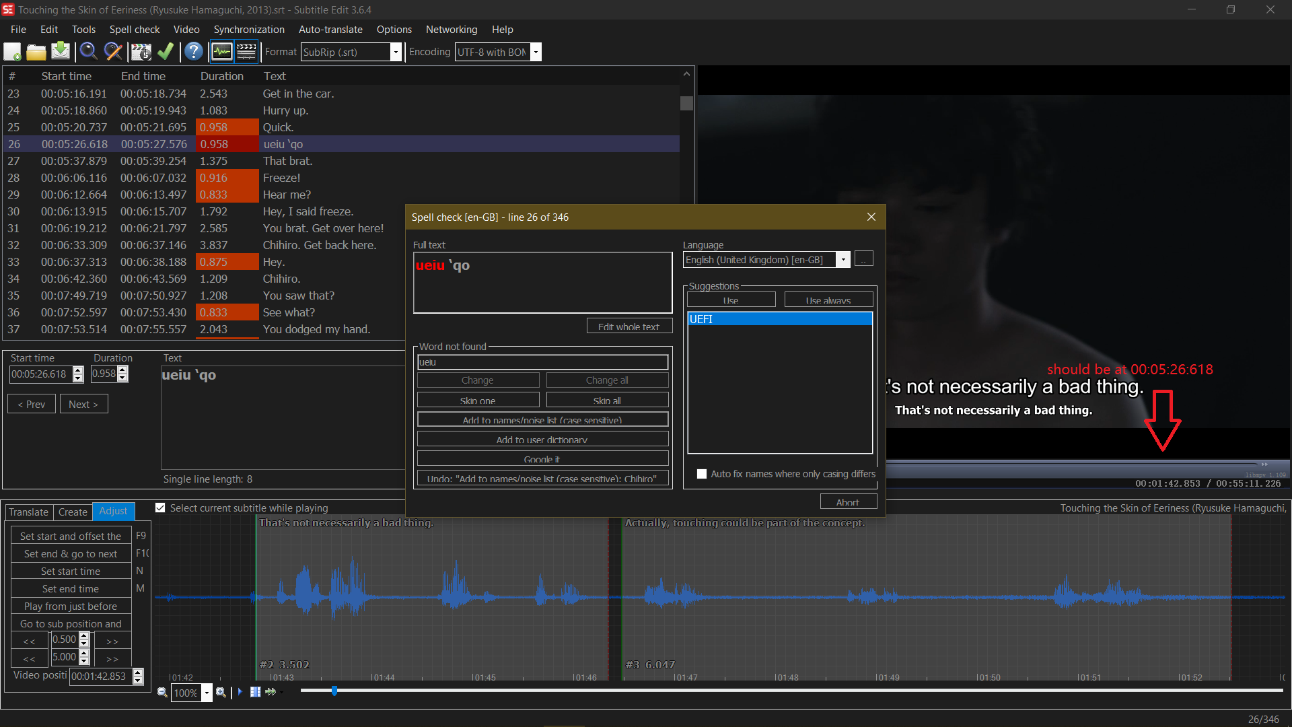This screenshot has height=727, width=1292.
Task: Save the current subtitle file
Action: click(61, 51)
